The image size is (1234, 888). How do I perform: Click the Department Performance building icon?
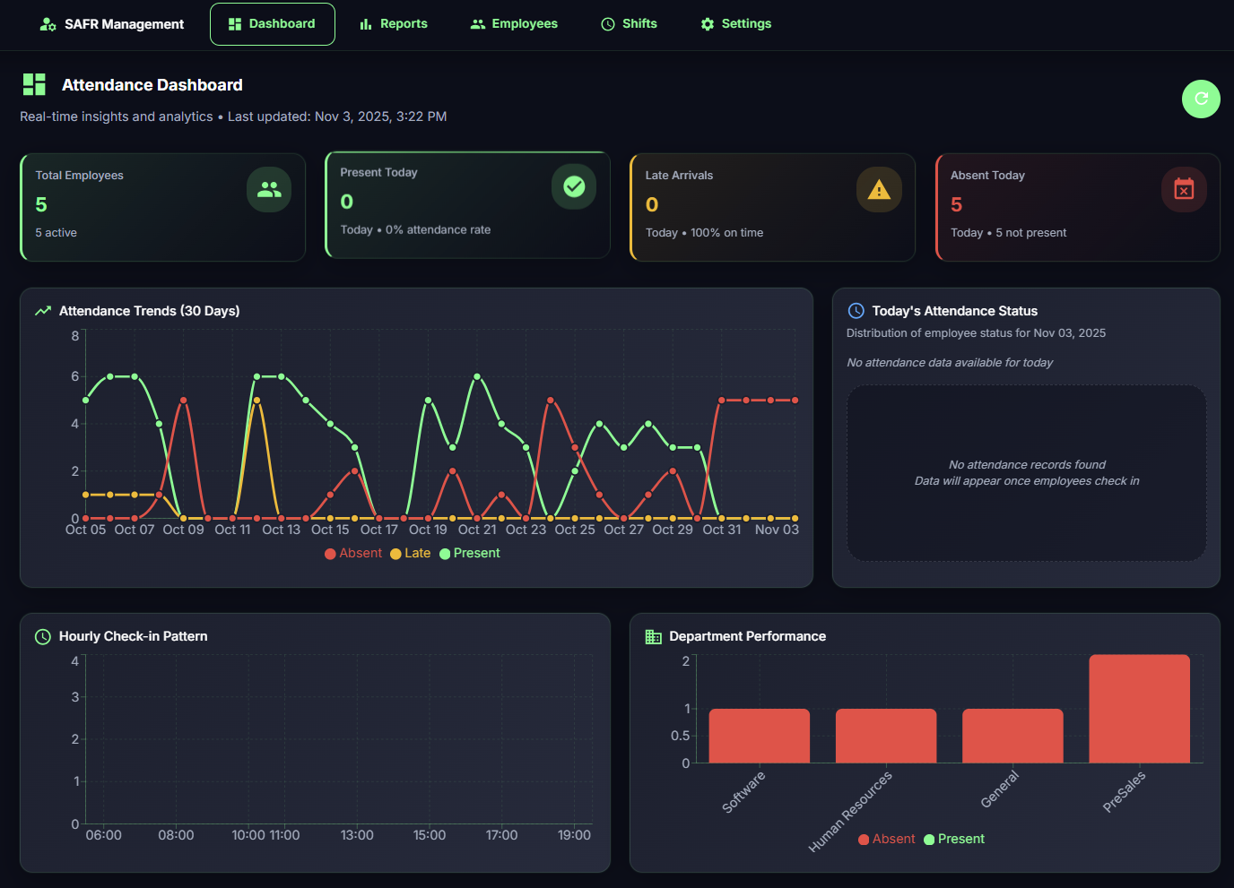[x=653, y=636]
